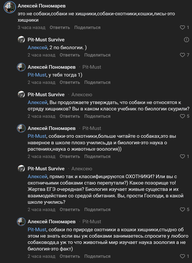The height and width of the screenshot is (263, 192).
Task: Open Алексей Пономарев's avatar on the top comment
Action: [10, 7]
